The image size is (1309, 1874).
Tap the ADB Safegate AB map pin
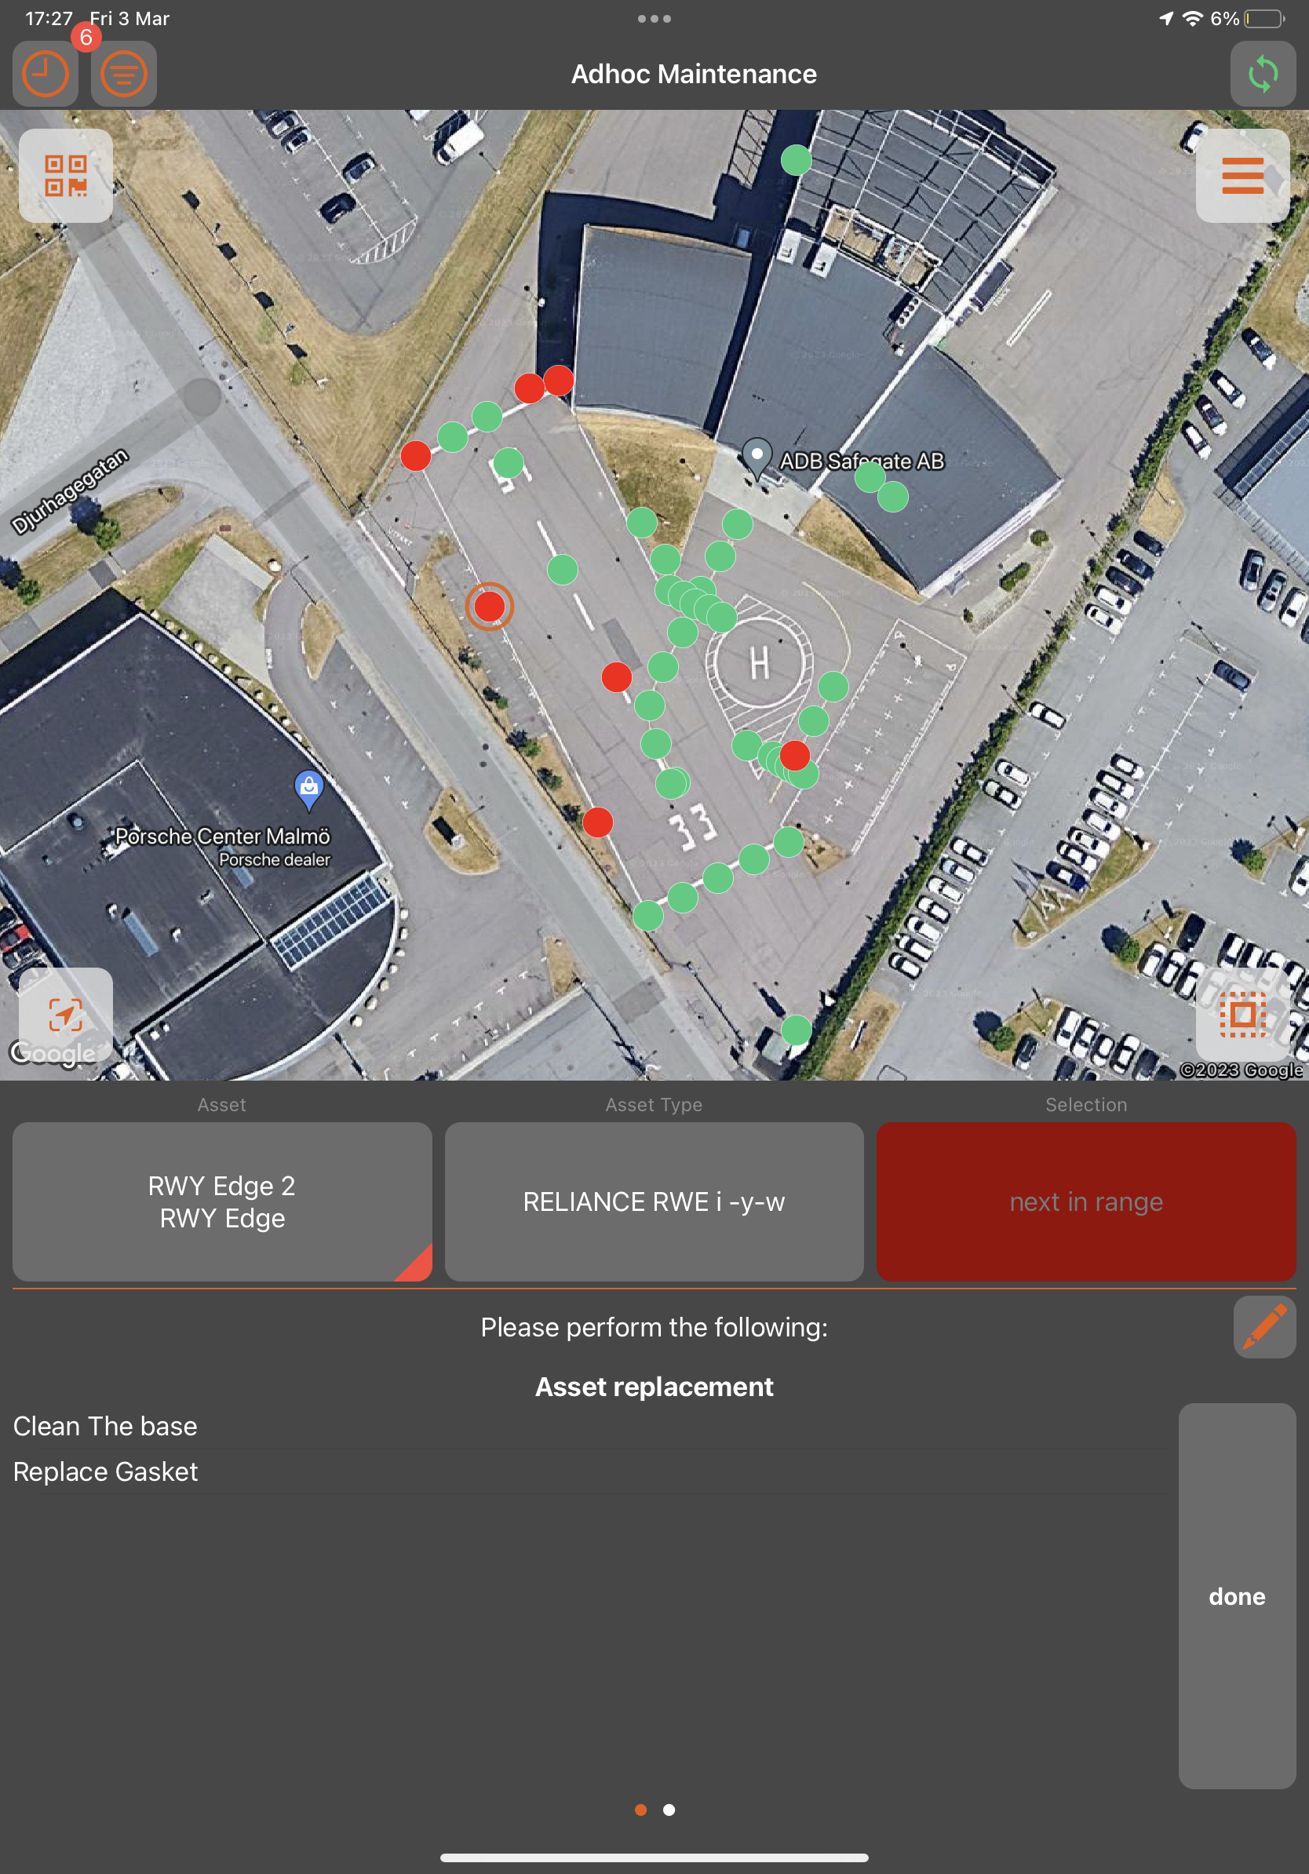tap(757, 456)
